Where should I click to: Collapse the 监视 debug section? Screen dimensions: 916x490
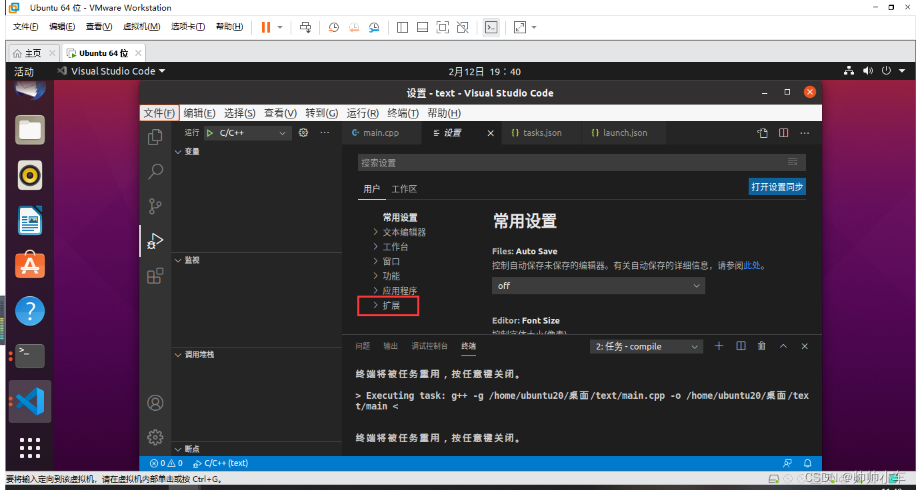257,260
